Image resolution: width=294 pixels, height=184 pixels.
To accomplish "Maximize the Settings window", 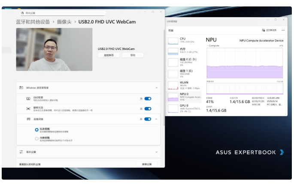I will [153, 12].
